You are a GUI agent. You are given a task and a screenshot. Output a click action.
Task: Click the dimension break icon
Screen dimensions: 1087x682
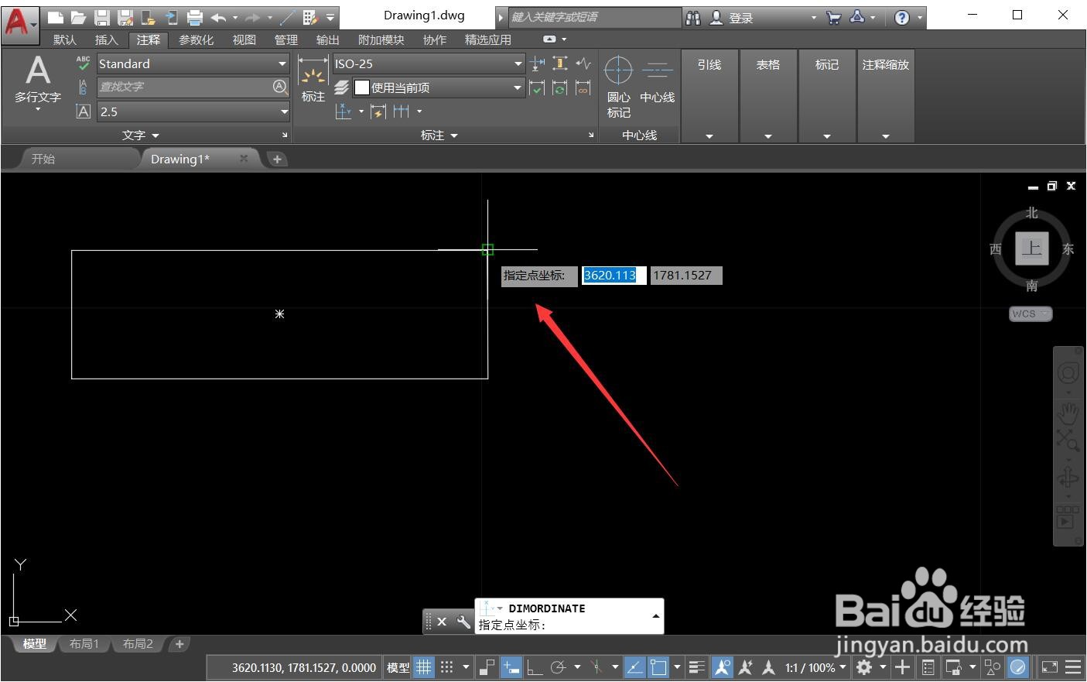[537, 63]
